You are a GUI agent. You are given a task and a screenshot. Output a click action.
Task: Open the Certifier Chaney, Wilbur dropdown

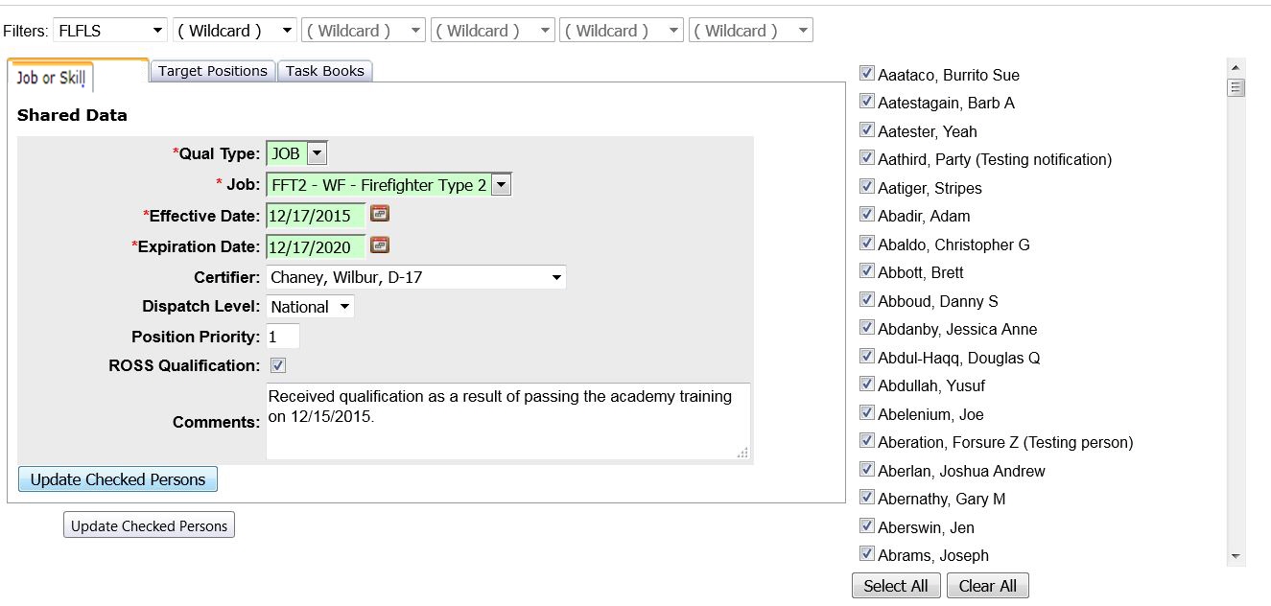pos(416,277)
